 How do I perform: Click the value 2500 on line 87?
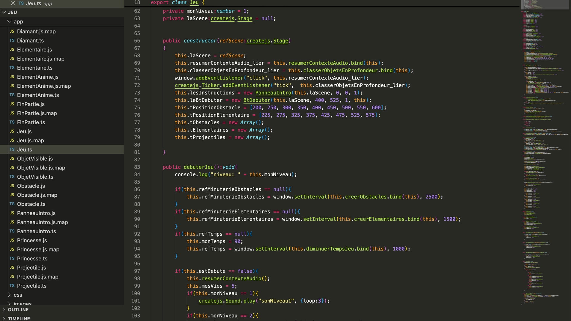coord(431,197)
